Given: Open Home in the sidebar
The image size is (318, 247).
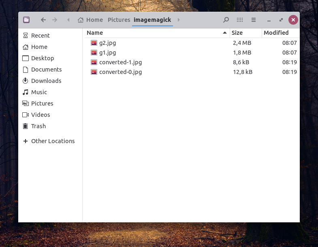Looking at the screenshot, I should [50, 47].
